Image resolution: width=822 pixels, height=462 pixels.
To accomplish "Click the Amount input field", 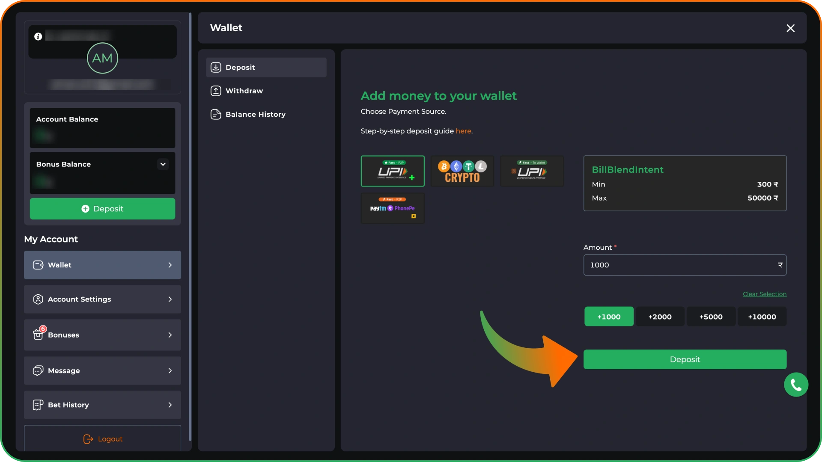I will [685, 265].
